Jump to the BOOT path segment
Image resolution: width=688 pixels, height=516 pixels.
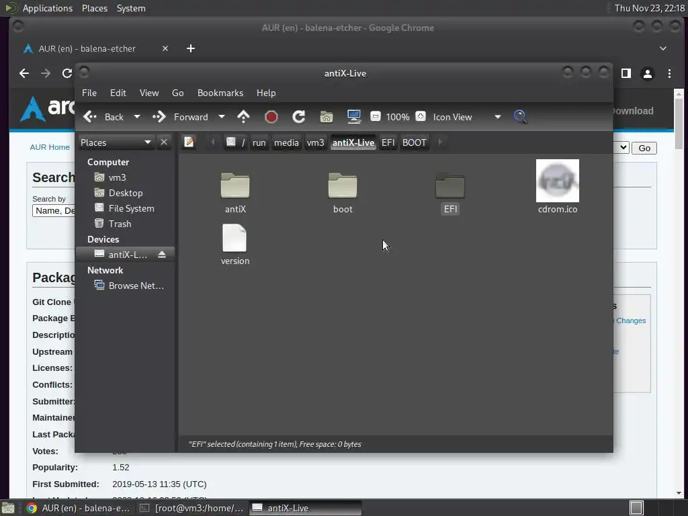tap(414, 142)
